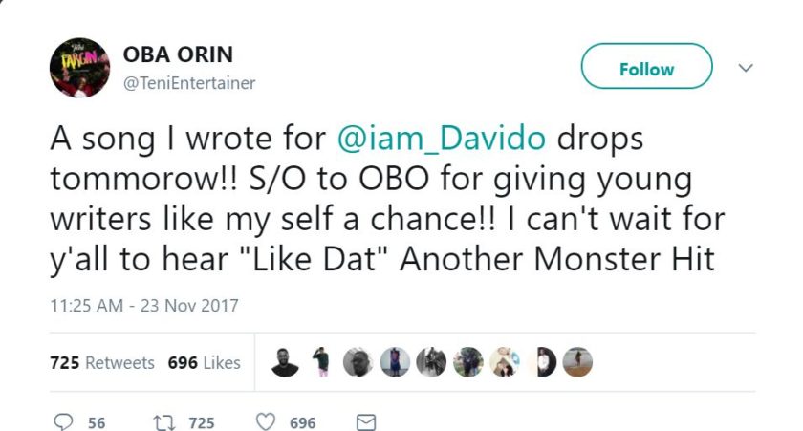This screenshot has width=803, height=431.
Task: View the 696 Likes list
Action: [204, 363]
